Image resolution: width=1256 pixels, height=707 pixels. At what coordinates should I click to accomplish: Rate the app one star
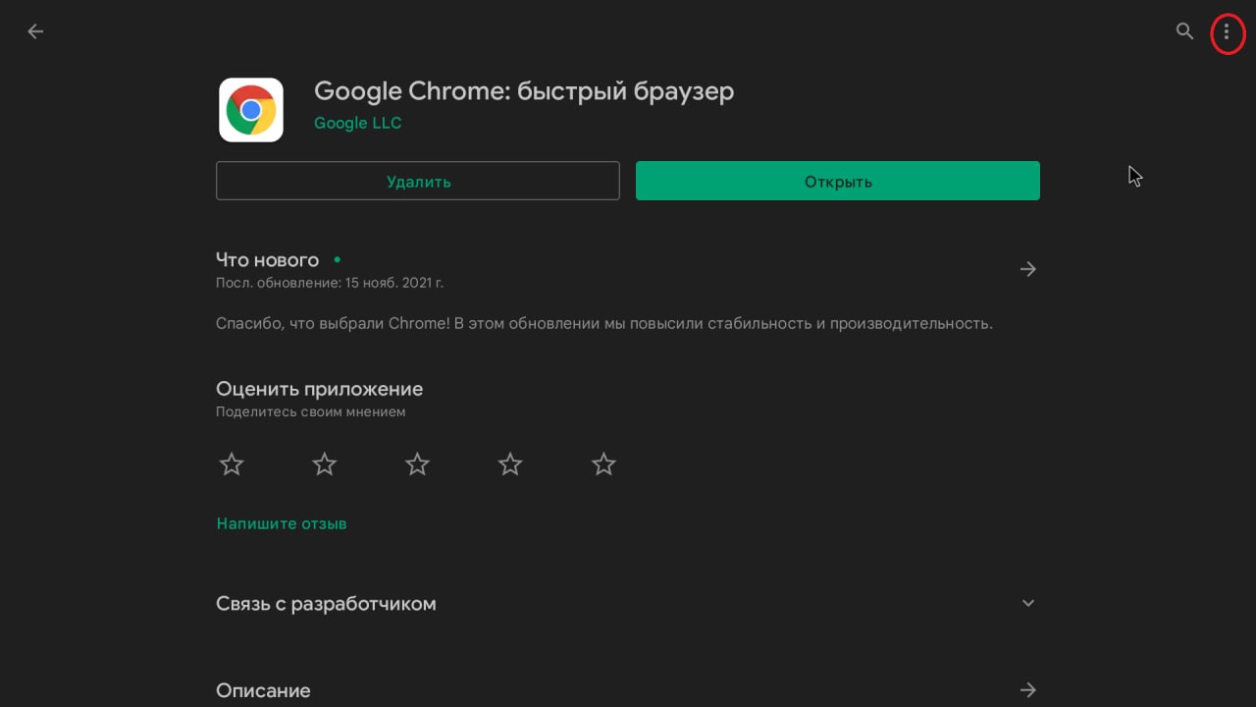tap(232, 464)
